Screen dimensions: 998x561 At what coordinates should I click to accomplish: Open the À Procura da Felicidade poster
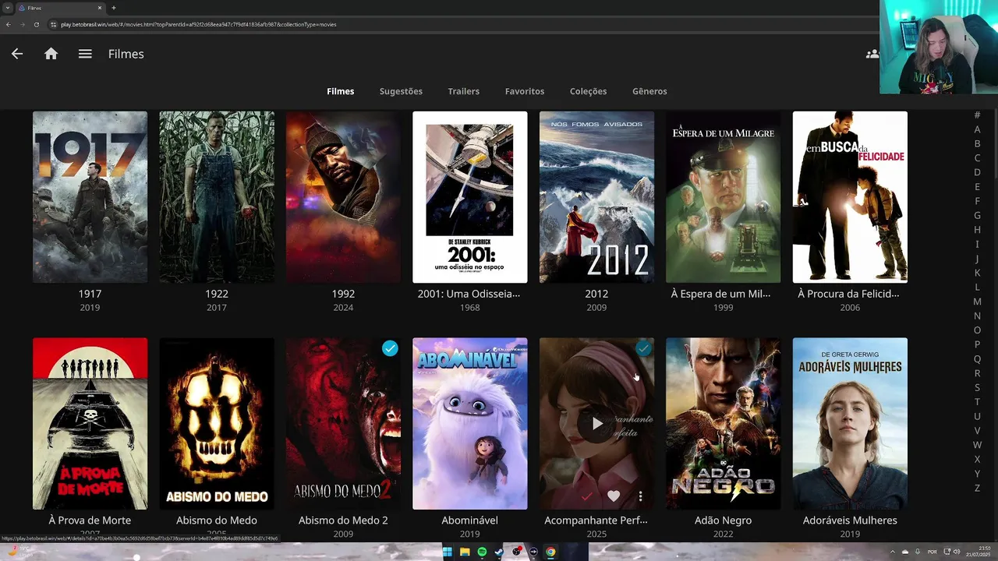850,197
